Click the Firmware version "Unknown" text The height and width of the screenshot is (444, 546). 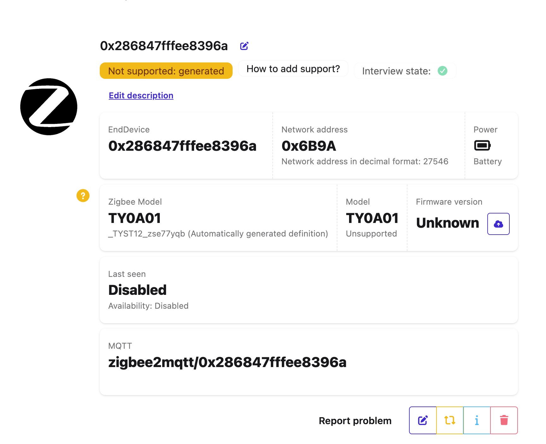point(448,223)
